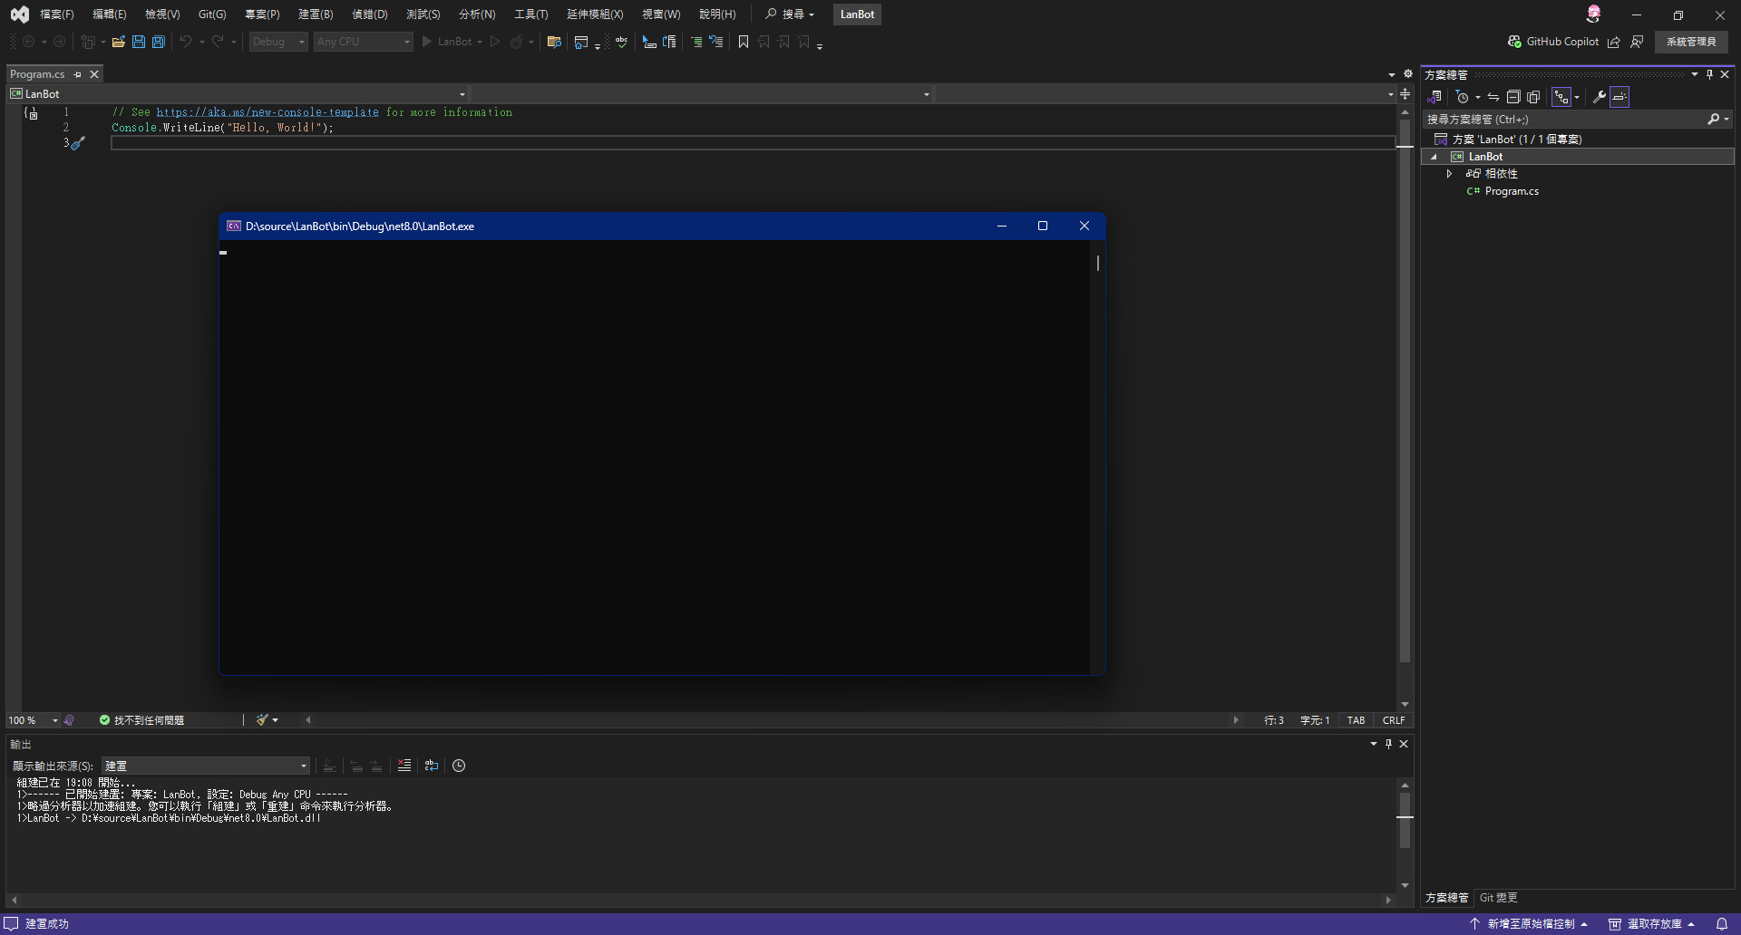Open the LanBot project scope dropdown in editor
This screenshot has height=935, width=1741.
pos(238,94)
